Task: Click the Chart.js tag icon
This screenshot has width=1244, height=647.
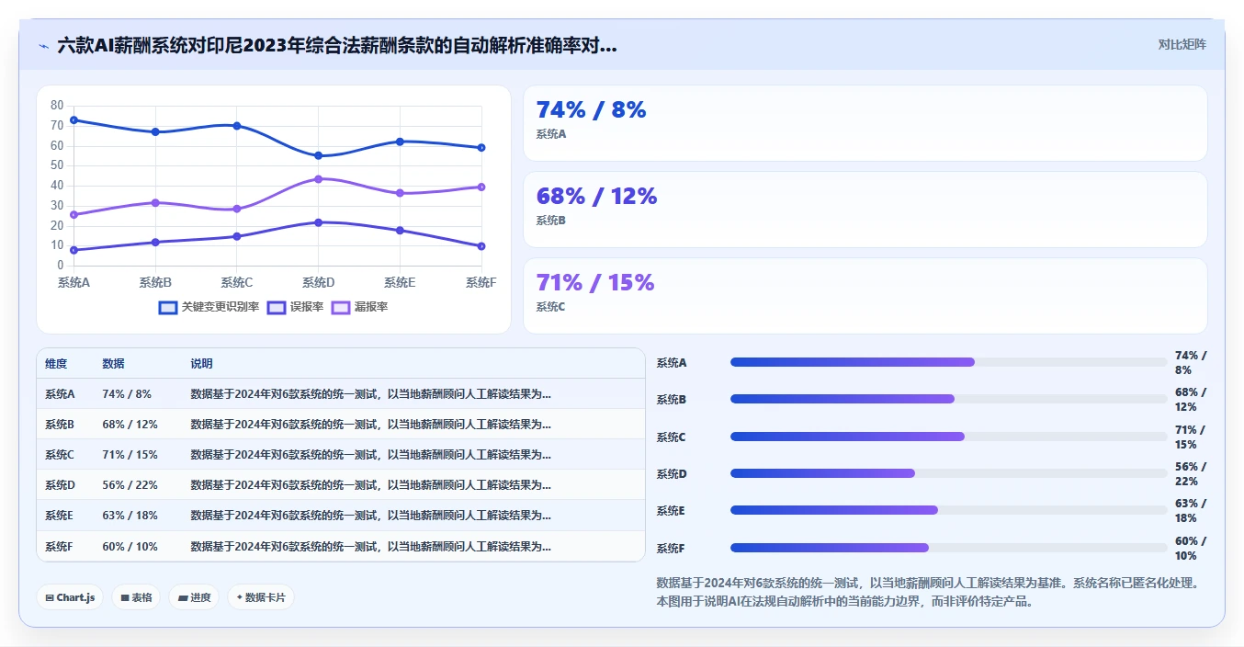Action: pos(50,597)
